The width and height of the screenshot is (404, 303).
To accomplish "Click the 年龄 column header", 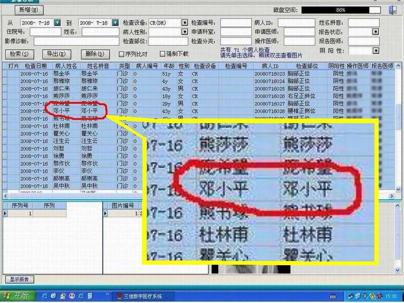I will click(169, 66).
